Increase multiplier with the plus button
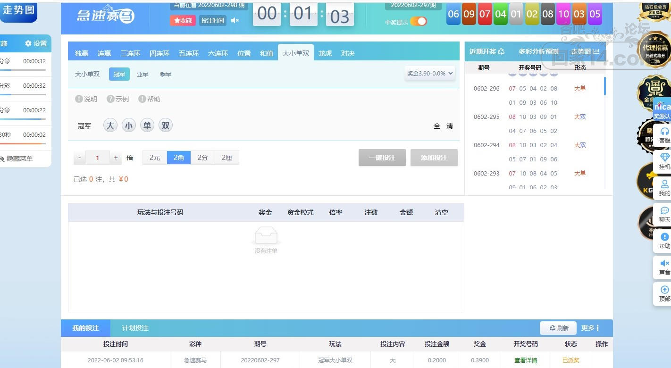The width and height of the screenshot is (671, 368). tap(116, 158)
